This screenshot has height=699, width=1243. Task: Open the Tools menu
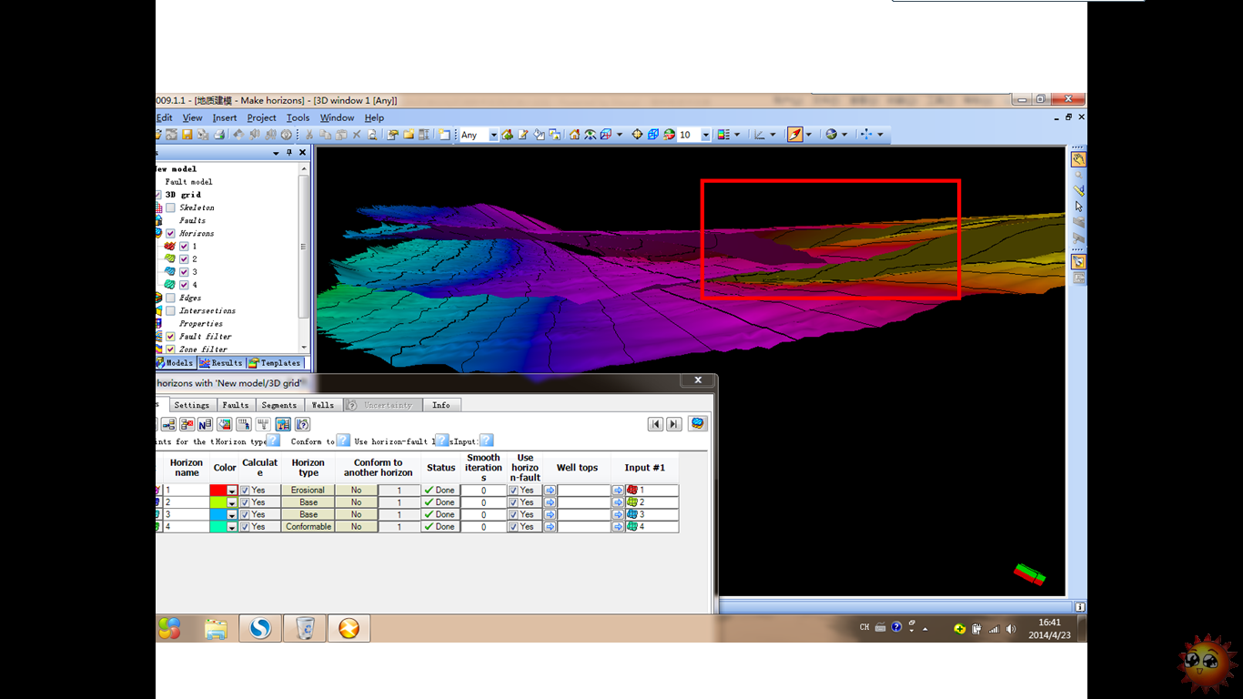298,117
